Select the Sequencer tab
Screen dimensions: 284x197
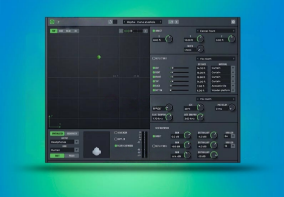coord(72,133)
